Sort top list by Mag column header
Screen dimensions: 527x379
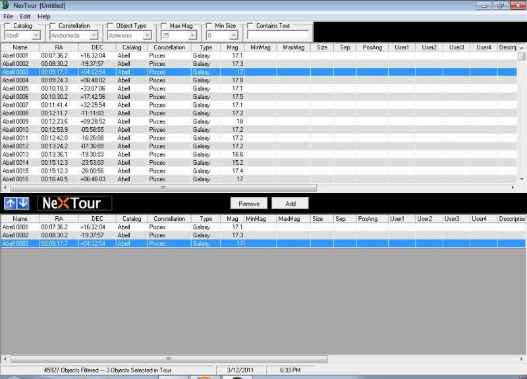pyautogui.click(x=233, y=47)
